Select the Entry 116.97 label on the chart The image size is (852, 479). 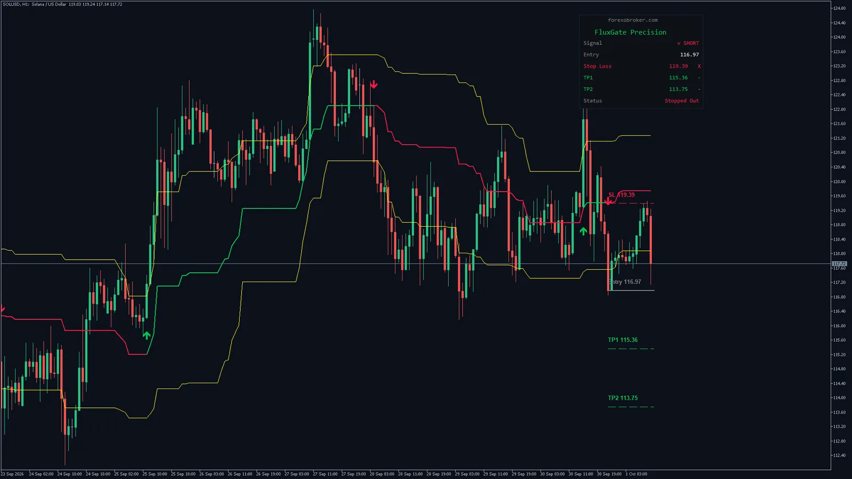(625, 282)
